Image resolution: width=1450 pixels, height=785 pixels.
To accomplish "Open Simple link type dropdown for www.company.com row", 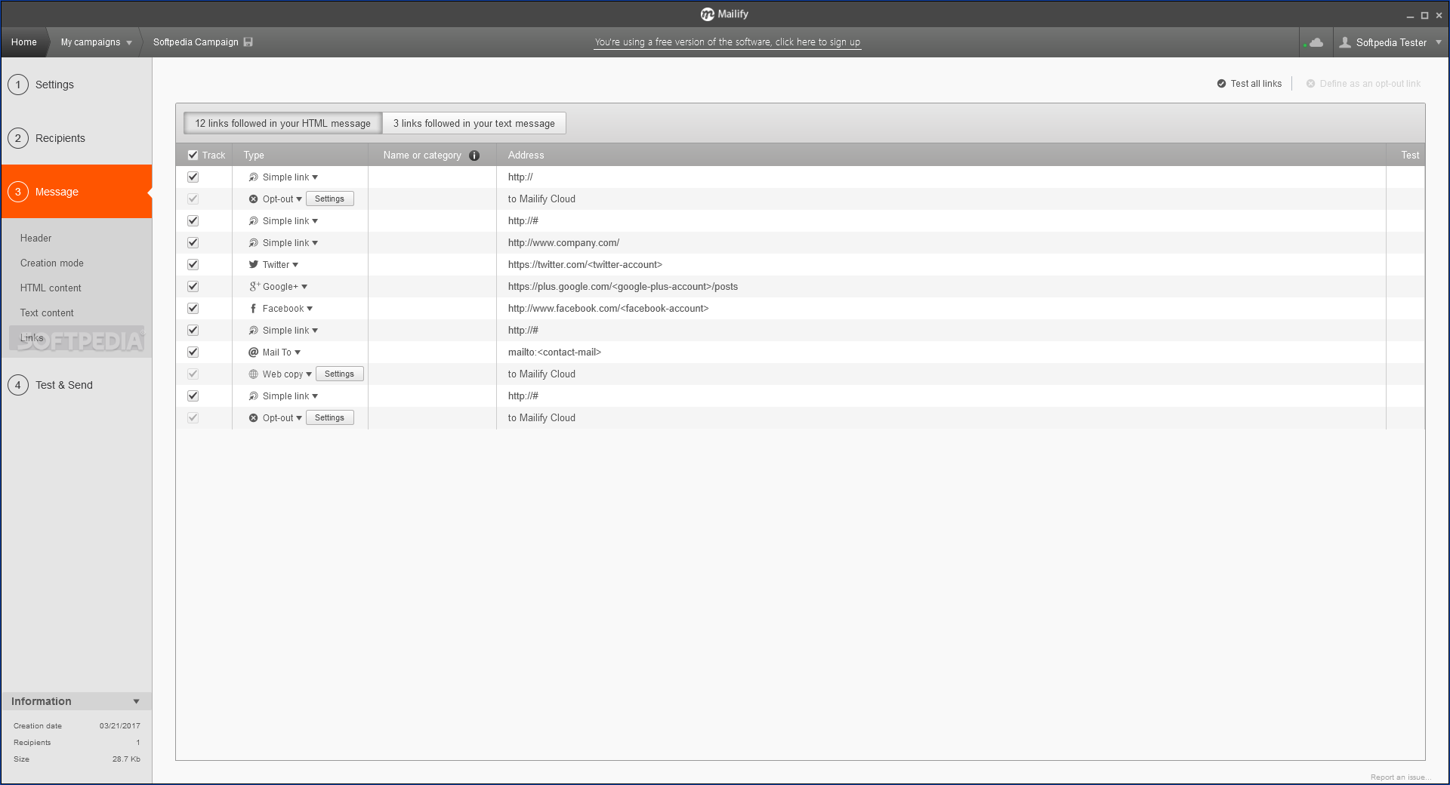I will pyautogui.click(x=315, y=243).
